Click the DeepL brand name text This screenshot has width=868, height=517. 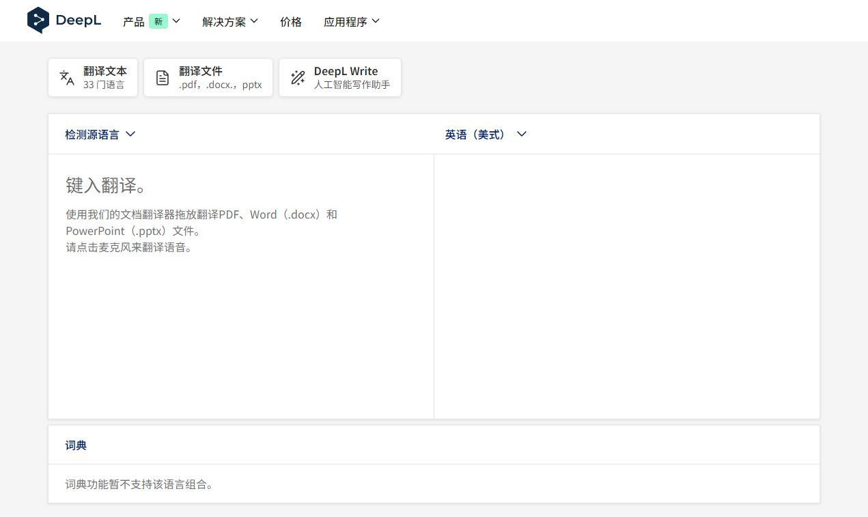coord(79,20)
